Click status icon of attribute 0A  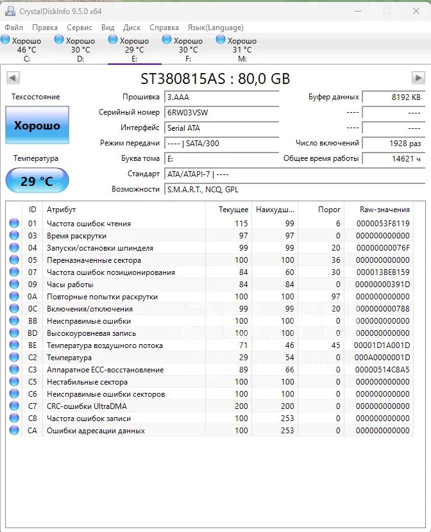(x=14, y=297)
